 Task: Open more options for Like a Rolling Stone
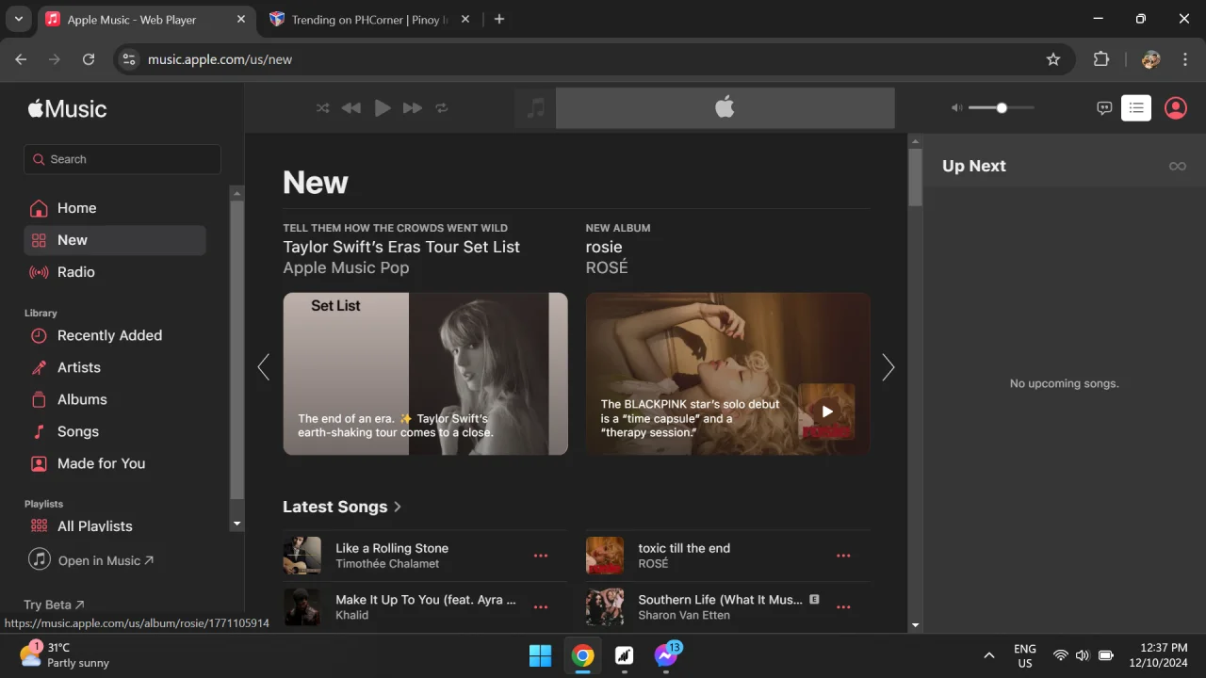tap(541, 556)
